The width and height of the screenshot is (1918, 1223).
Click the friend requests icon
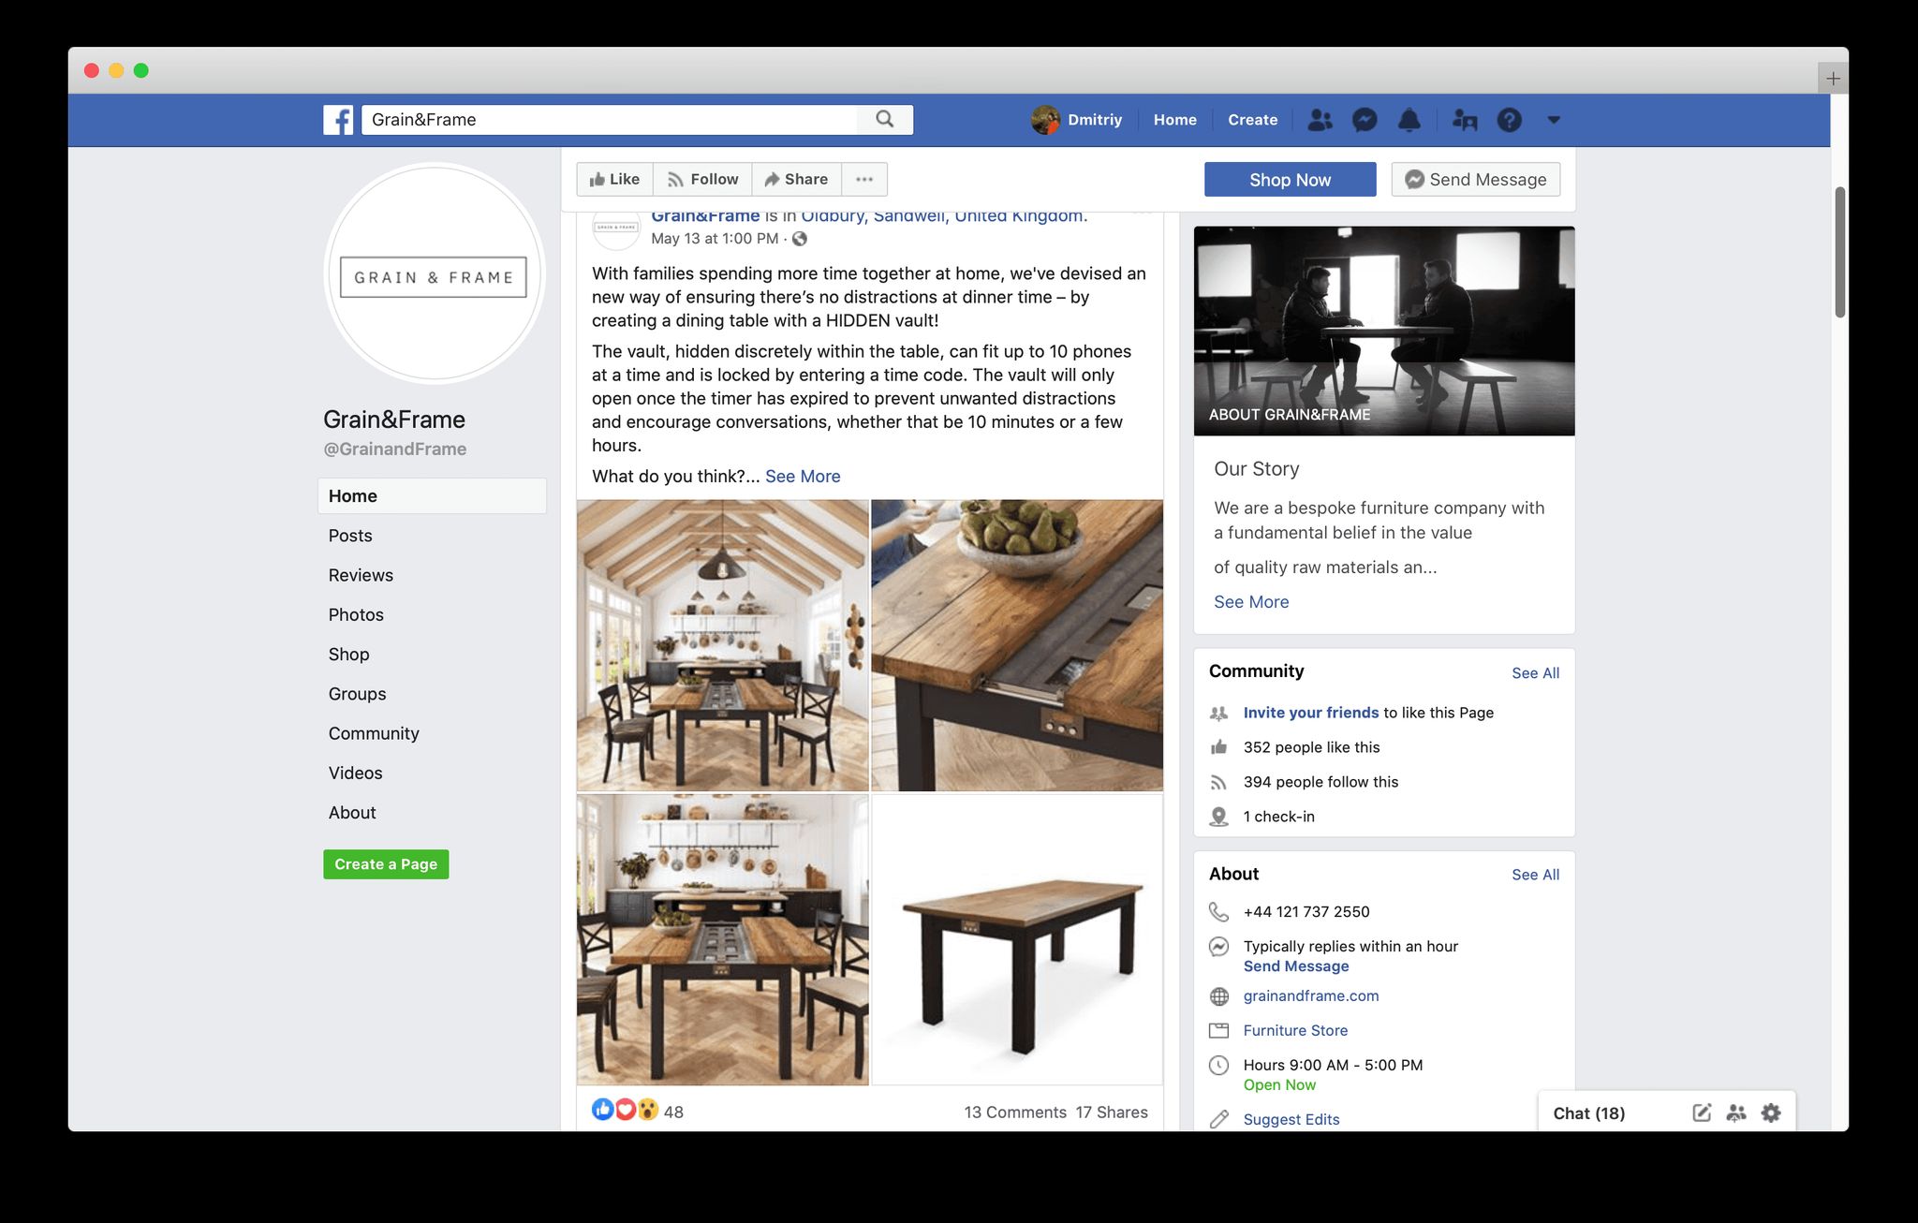(1320, 120)
